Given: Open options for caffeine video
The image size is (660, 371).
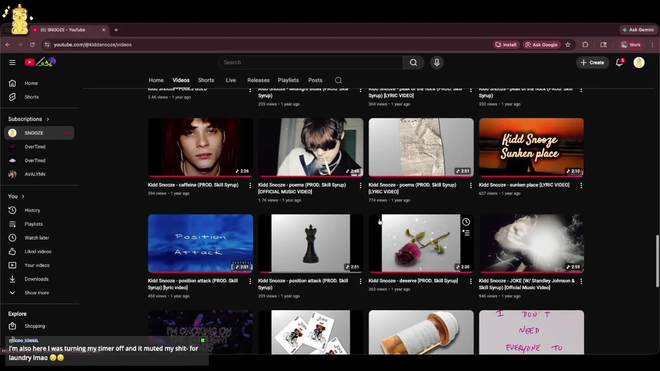Looking at the screenshot, I should point(250,185).
